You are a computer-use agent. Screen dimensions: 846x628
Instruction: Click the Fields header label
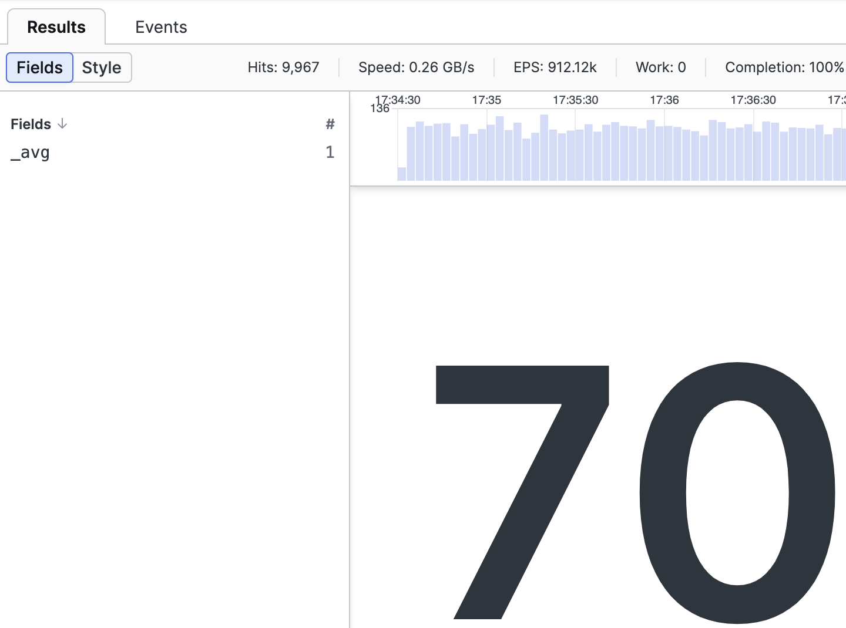click(x=30, y=124)
